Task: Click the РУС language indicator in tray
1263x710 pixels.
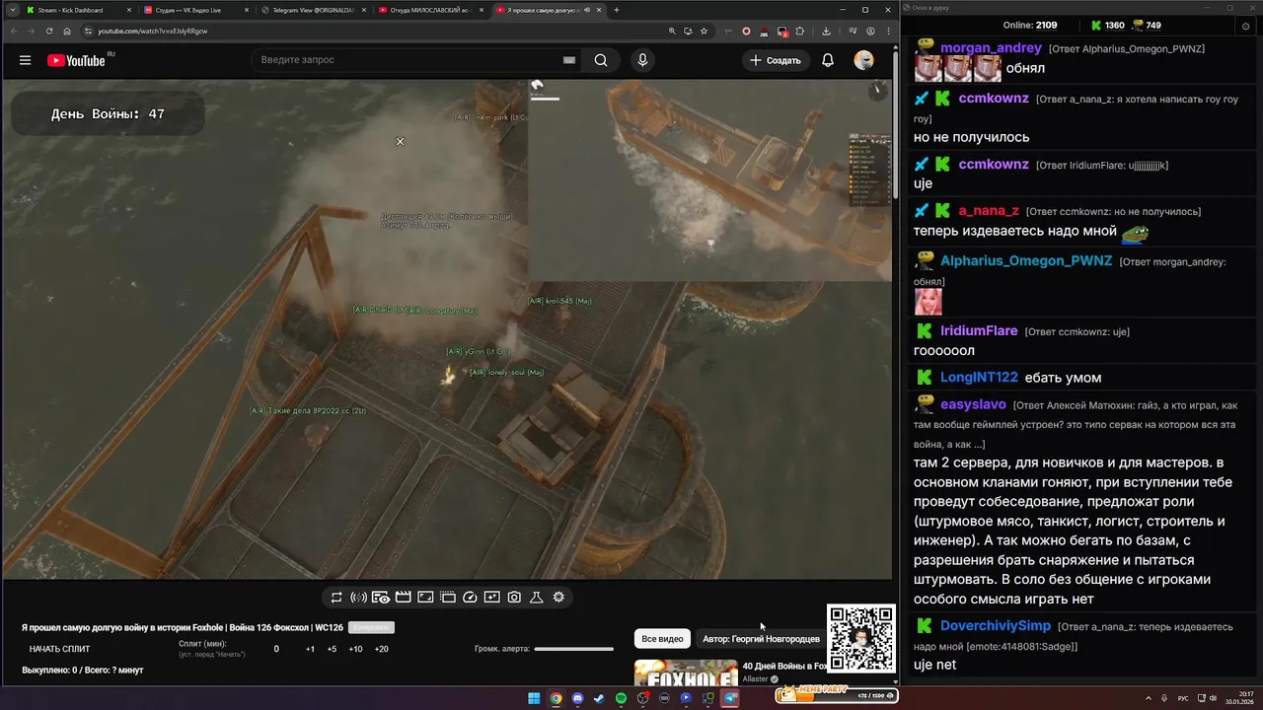Action: [1183, 698]
